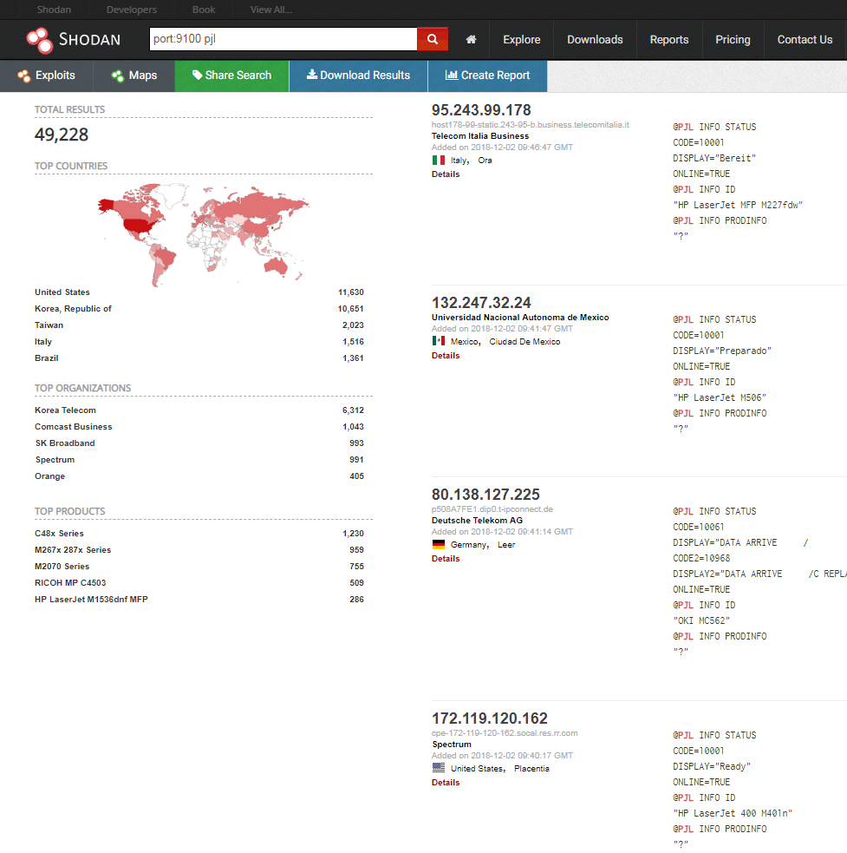Open the Exploits tab label
The width and height of the screenshot is (847, 853).
click(x=55, y=75)
